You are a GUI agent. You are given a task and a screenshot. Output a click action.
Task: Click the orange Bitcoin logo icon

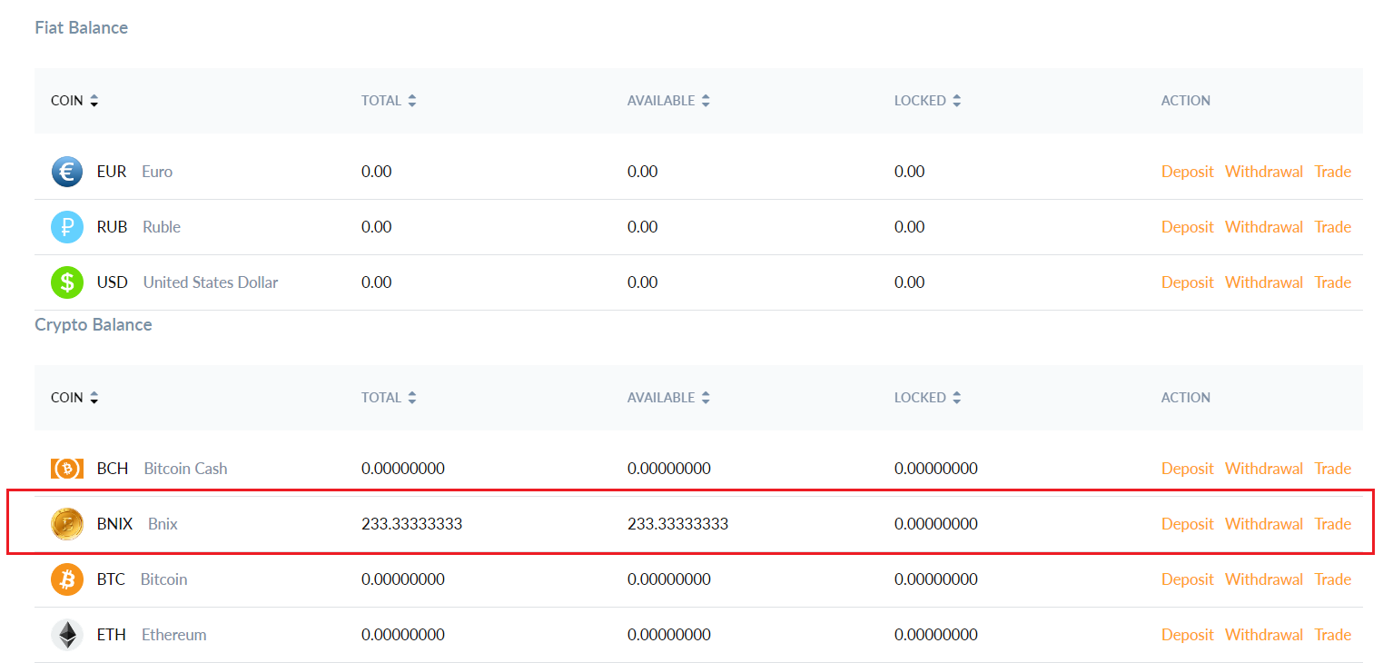(67, 579)
